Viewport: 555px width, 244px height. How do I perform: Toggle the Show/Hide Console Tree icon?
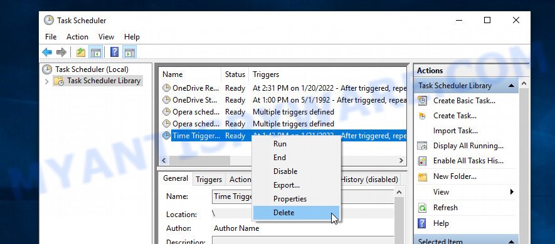tap(95, 53)
